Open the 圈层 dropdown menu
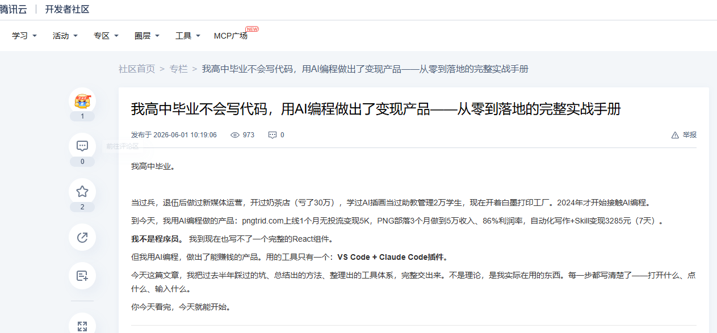717x333 pixels. pyautogui.click(x=147, y=36)
